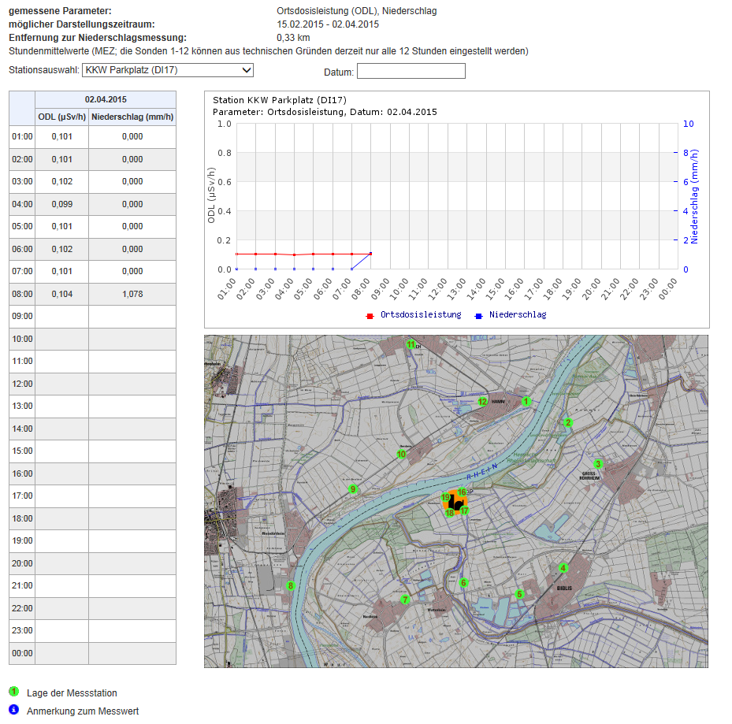Click blue Niederschlag legend entry
The width and height of the screenshot is (732, 724).
tap(517, 314)
